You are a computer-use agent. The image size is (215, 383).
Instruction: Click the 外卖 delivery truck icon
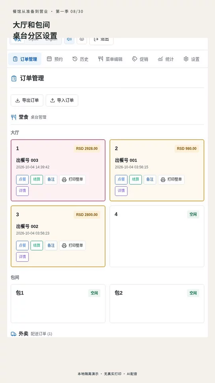(x=14, y=334)
